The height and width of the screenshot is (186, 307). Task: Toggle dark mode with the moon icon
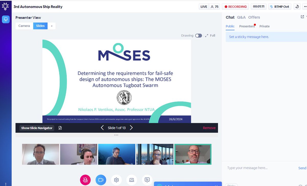(x=297, y=6)
